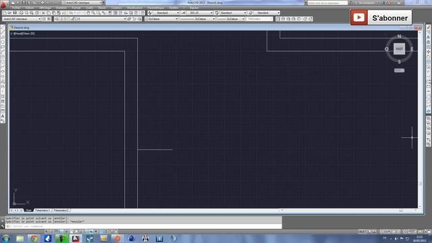Open the layer list dropdown
Image resolution: width=432 pixels, height=243 pixels.
tap(92, 19)
